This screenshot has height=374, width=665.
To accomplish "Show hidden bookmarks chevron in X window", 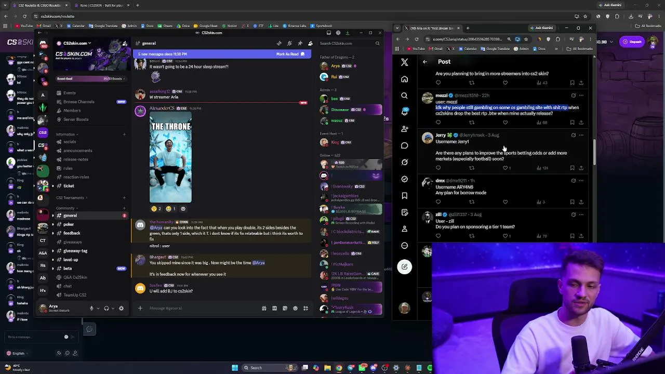I will pyautogui.click(x=556, y=49).
